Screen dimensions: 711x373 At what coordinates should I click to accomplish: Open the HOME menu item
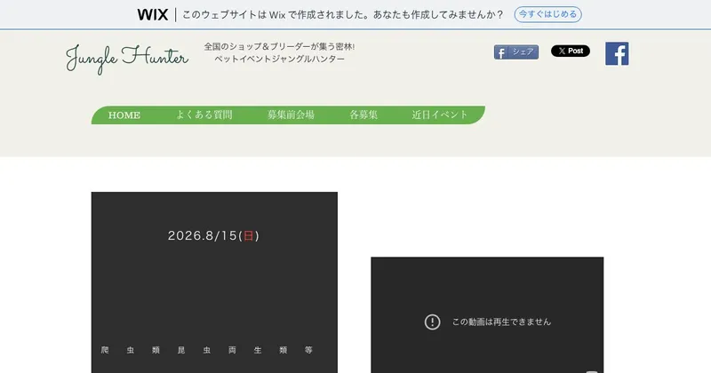click(x=124, y=115)
